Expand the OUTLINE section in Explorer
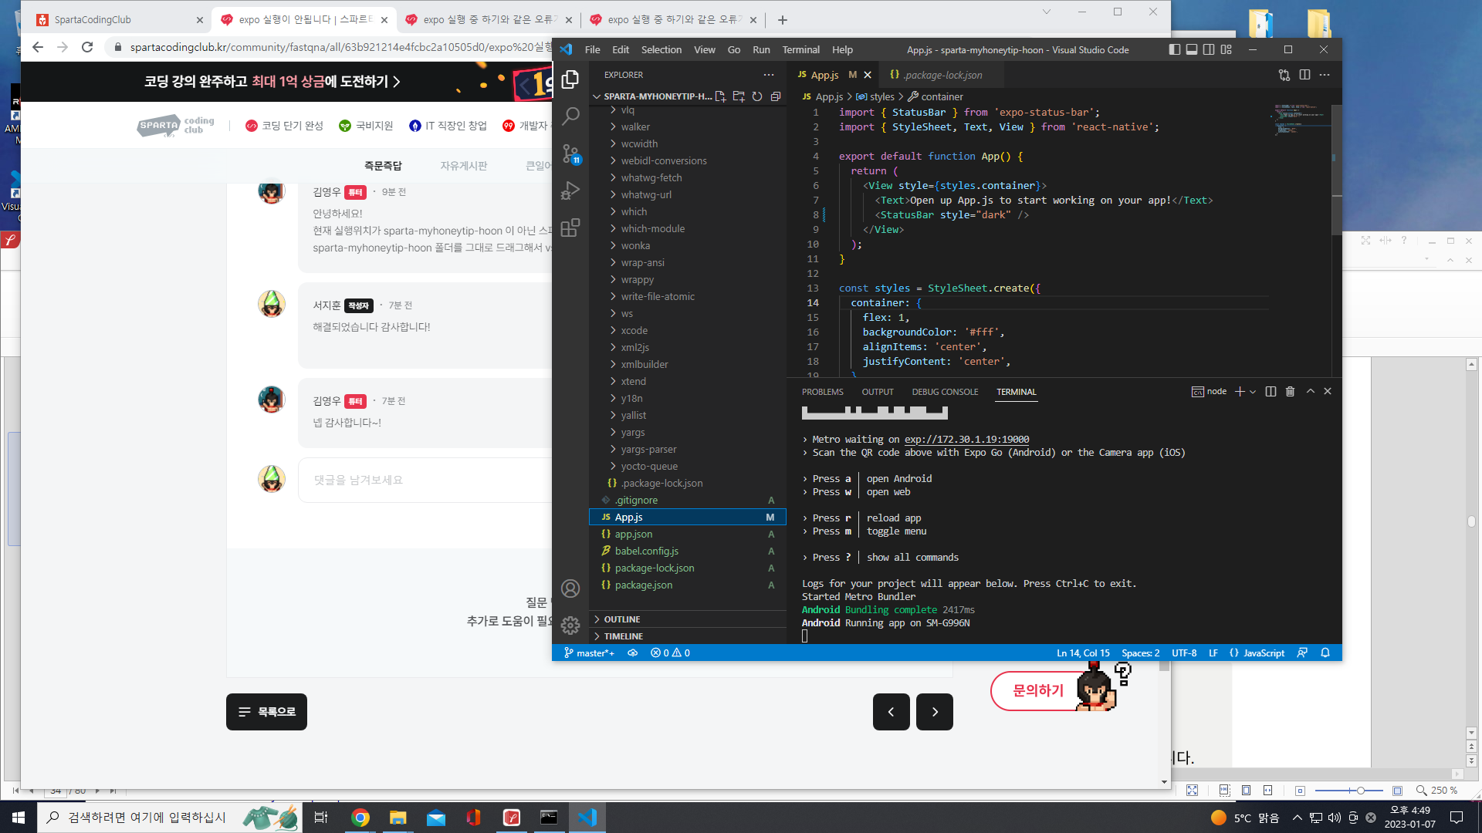Viewport: 1482px width, 833px height. [687, 619]
